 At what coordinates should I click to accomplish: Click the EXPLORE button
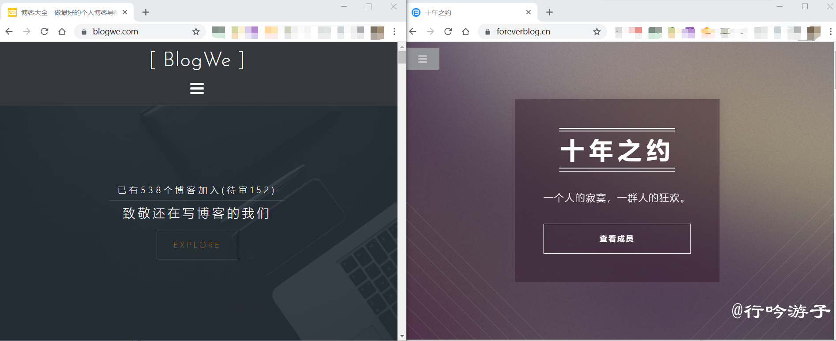197,245
